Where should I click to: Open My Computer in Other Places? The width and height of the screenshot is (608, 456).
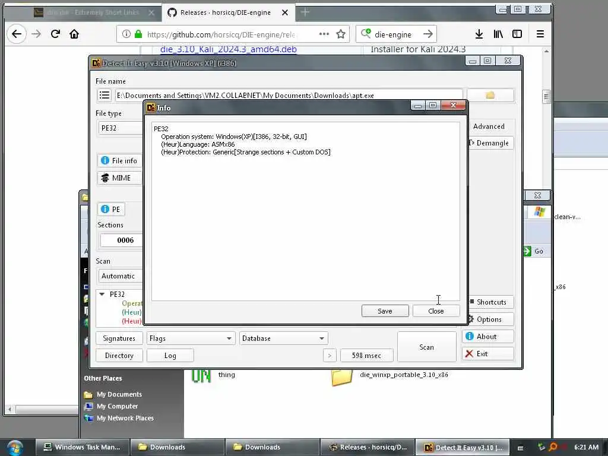click(117, 406)
